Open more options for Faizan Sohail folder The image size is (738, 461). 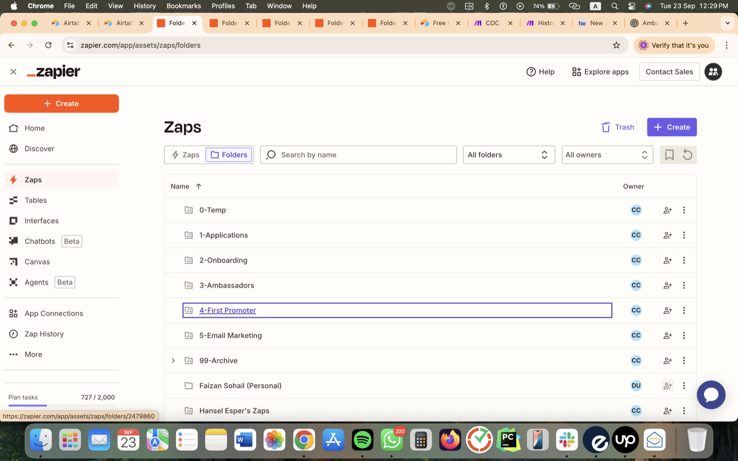pos(684,386)
